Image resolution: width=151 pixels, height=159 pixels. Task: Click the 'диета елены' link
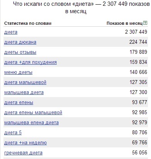click(19, 103)
